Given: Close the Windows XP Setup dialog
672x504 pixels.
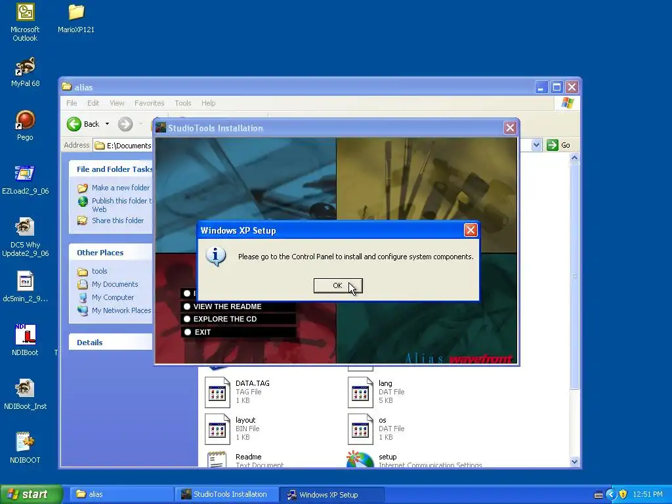Looking at the screenshot, I should pos(471,230).
